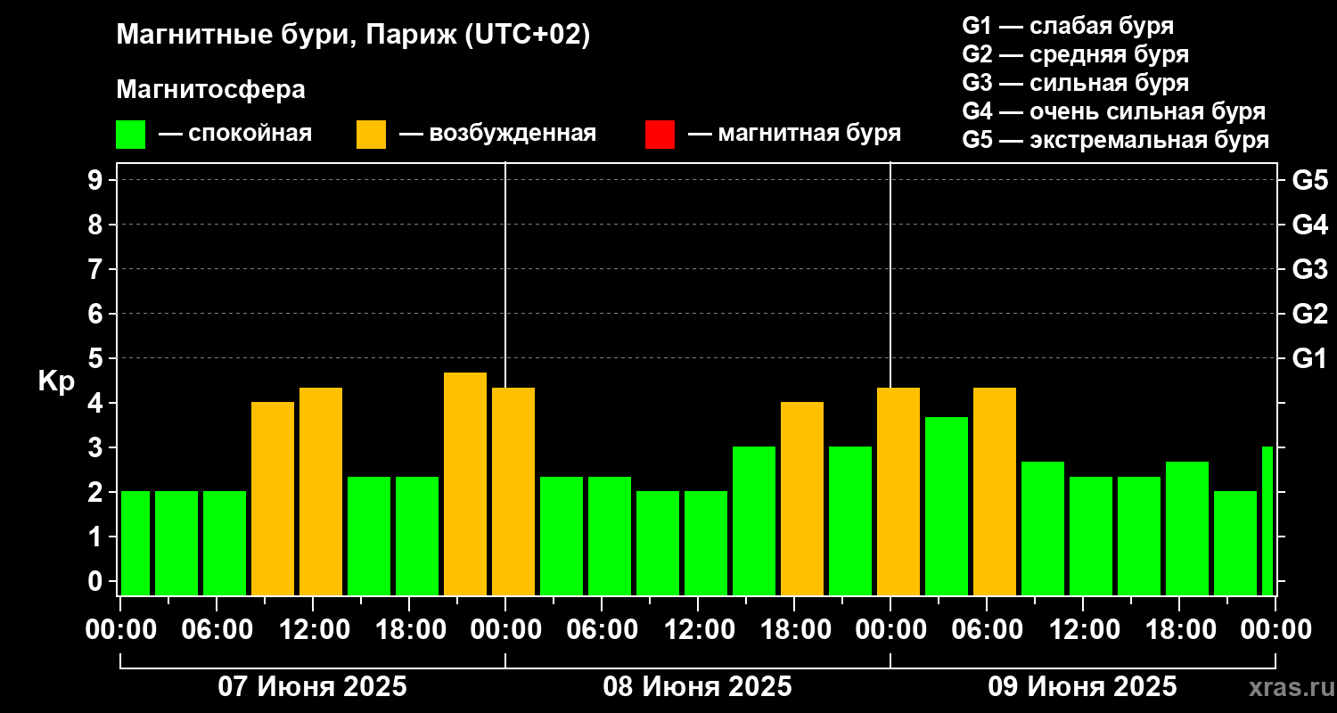The width and height of the screenshot is (1337, 713).
Task: Click the orange bar at 12:00 on 07 Июня
Action: pyautogui.click(x=321, y=491)
